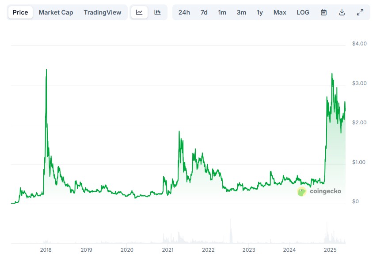This screenshot has width=373, height=257.
Task: Click the 2025 year label
Action: (330, 250)
